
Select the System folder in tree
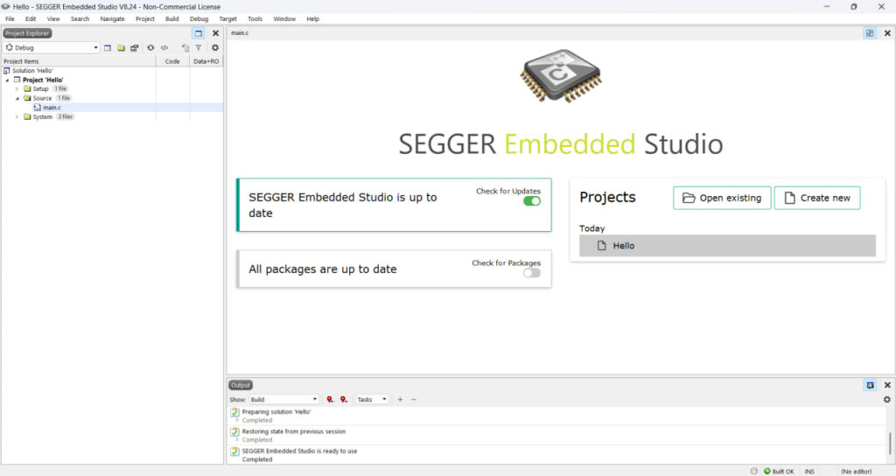(42, 116)
